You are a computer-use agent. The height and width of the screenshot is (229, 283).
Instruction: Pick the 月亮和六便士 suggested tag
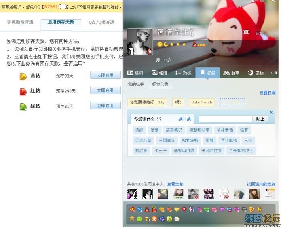click(x=241, y=151)
